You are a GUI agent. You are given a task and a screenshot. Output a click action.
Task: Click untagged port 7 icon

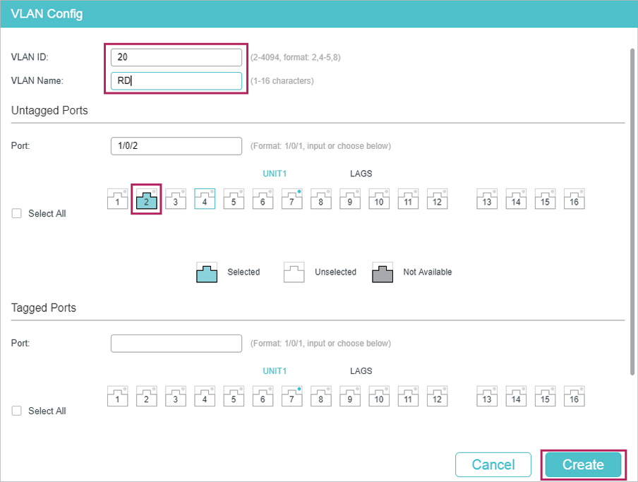pyautogui.click(x=291, y=199)
